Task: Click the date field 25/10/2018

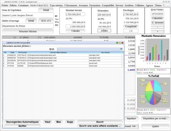Action: click(157, 14)
